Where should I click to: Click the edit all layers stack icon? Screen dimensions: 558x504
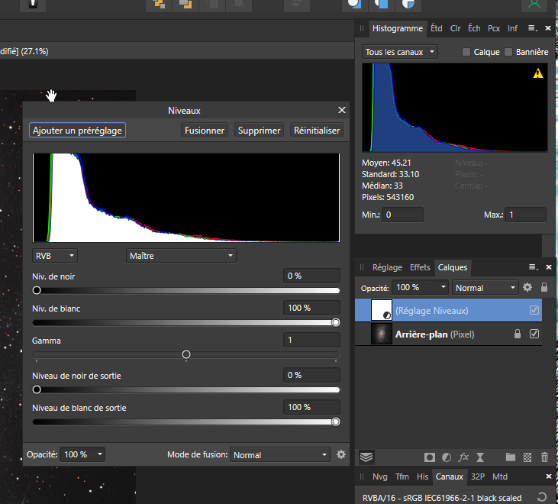pyautogui.click(x=366, y=457)
